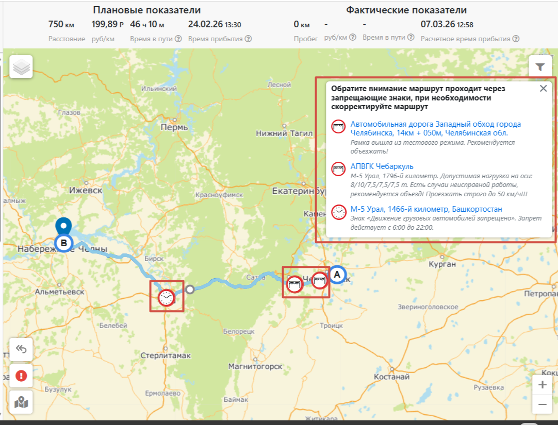Click the actual mileage 0 км

[302, 24]
